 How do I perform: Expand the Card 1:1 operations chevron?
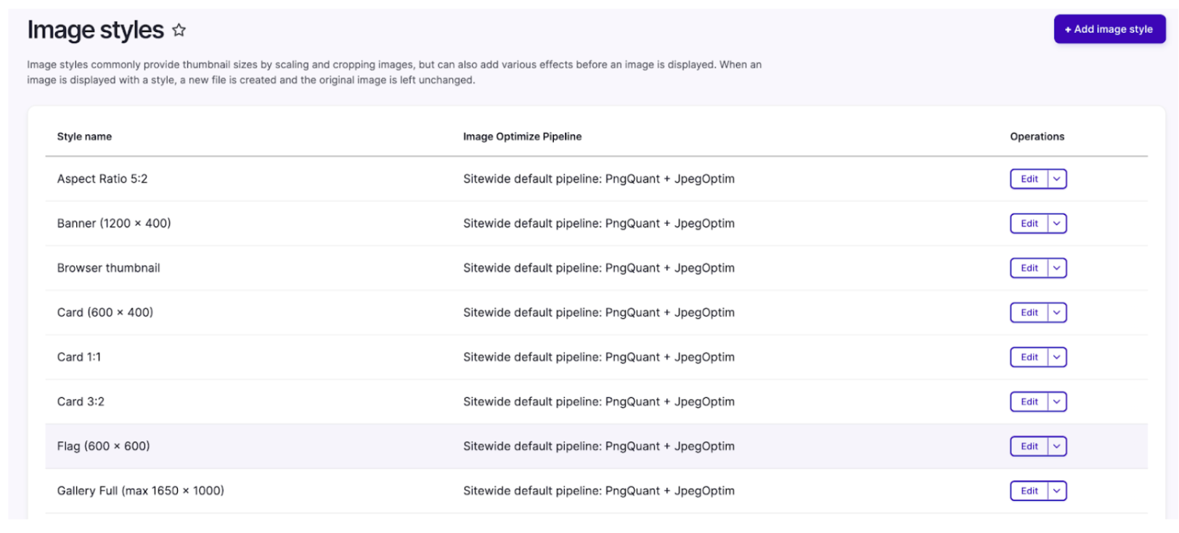pos(1057,357)
